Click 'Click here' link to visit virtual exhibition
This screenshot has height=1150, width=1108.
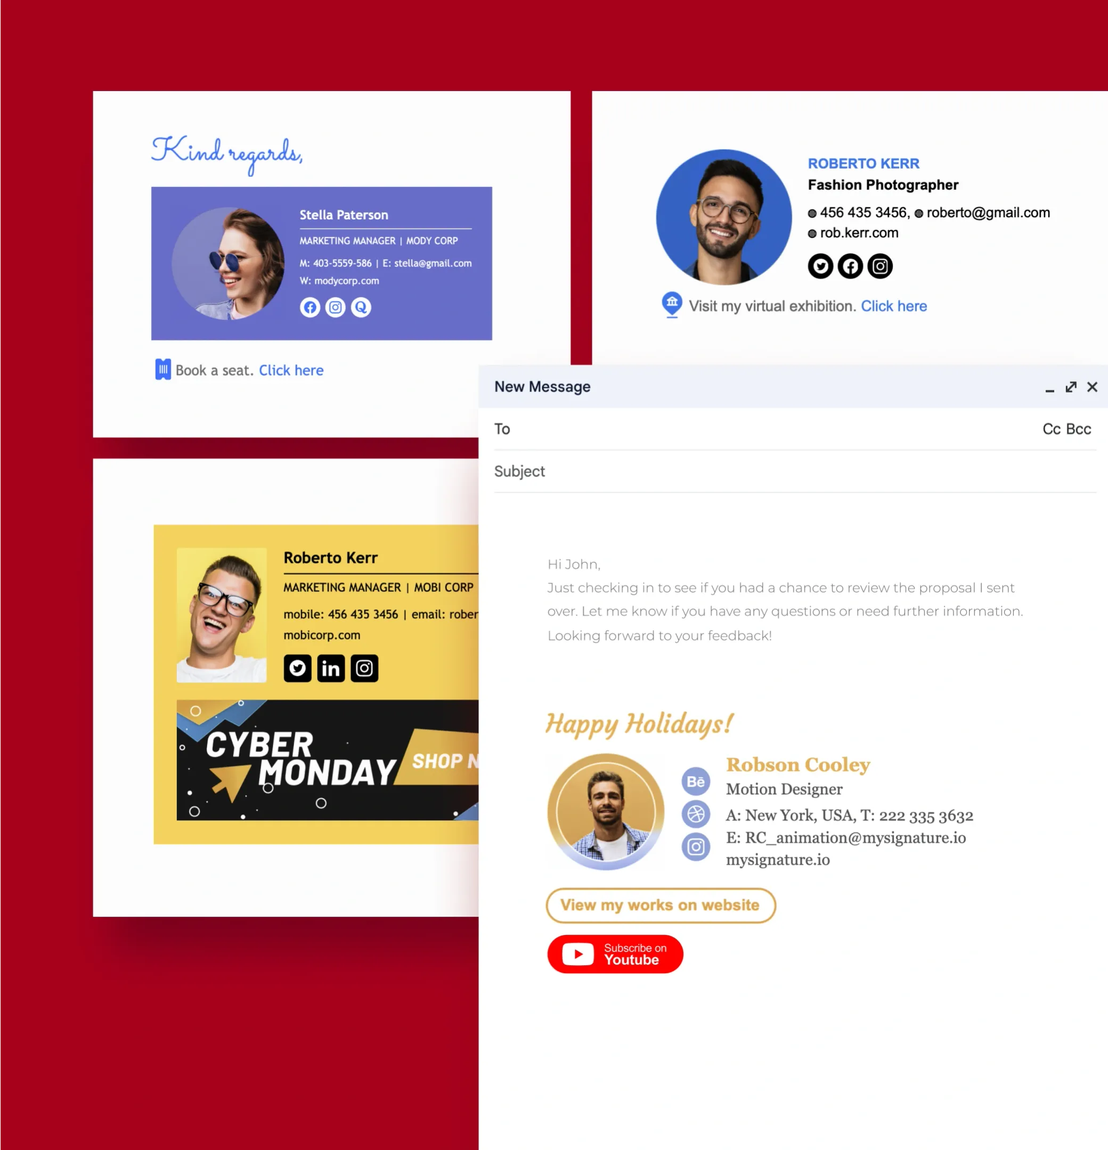[x=892, y=306]
